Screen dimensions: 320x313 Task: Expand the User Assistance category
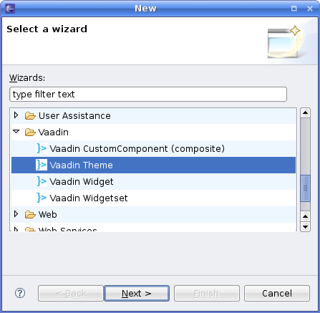(x=16, y=115)
